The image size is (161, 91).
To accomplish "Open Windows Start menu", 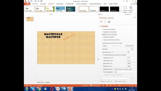I will coord(27,89).
